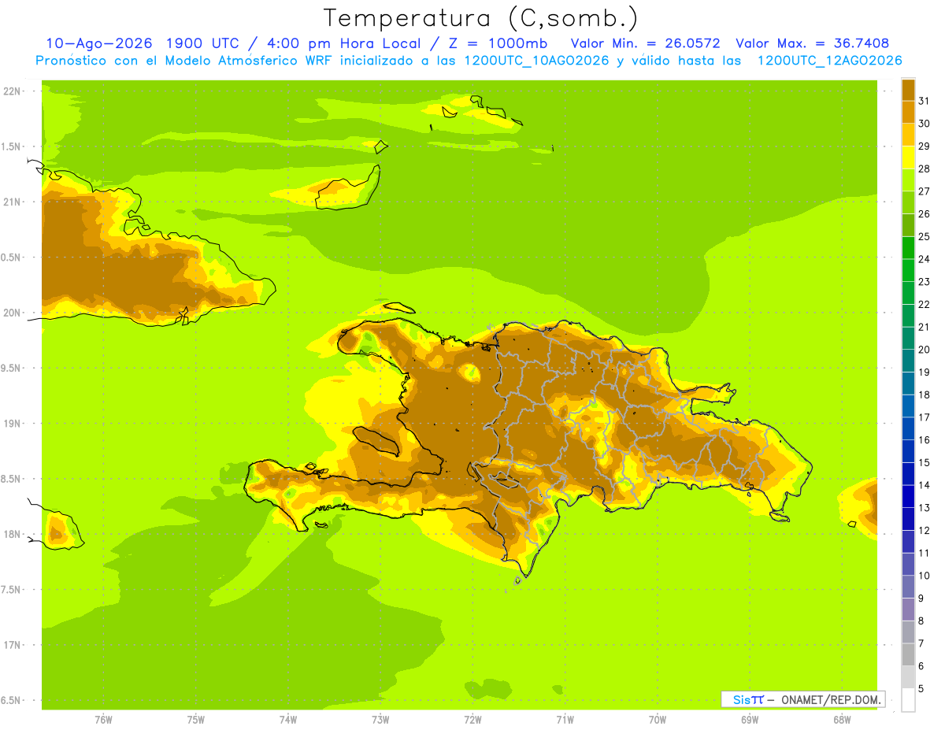The height and width of the screenshot is (730, 945).
Task: Click the latitude label "19N"
Action: (x=13, y=424)
